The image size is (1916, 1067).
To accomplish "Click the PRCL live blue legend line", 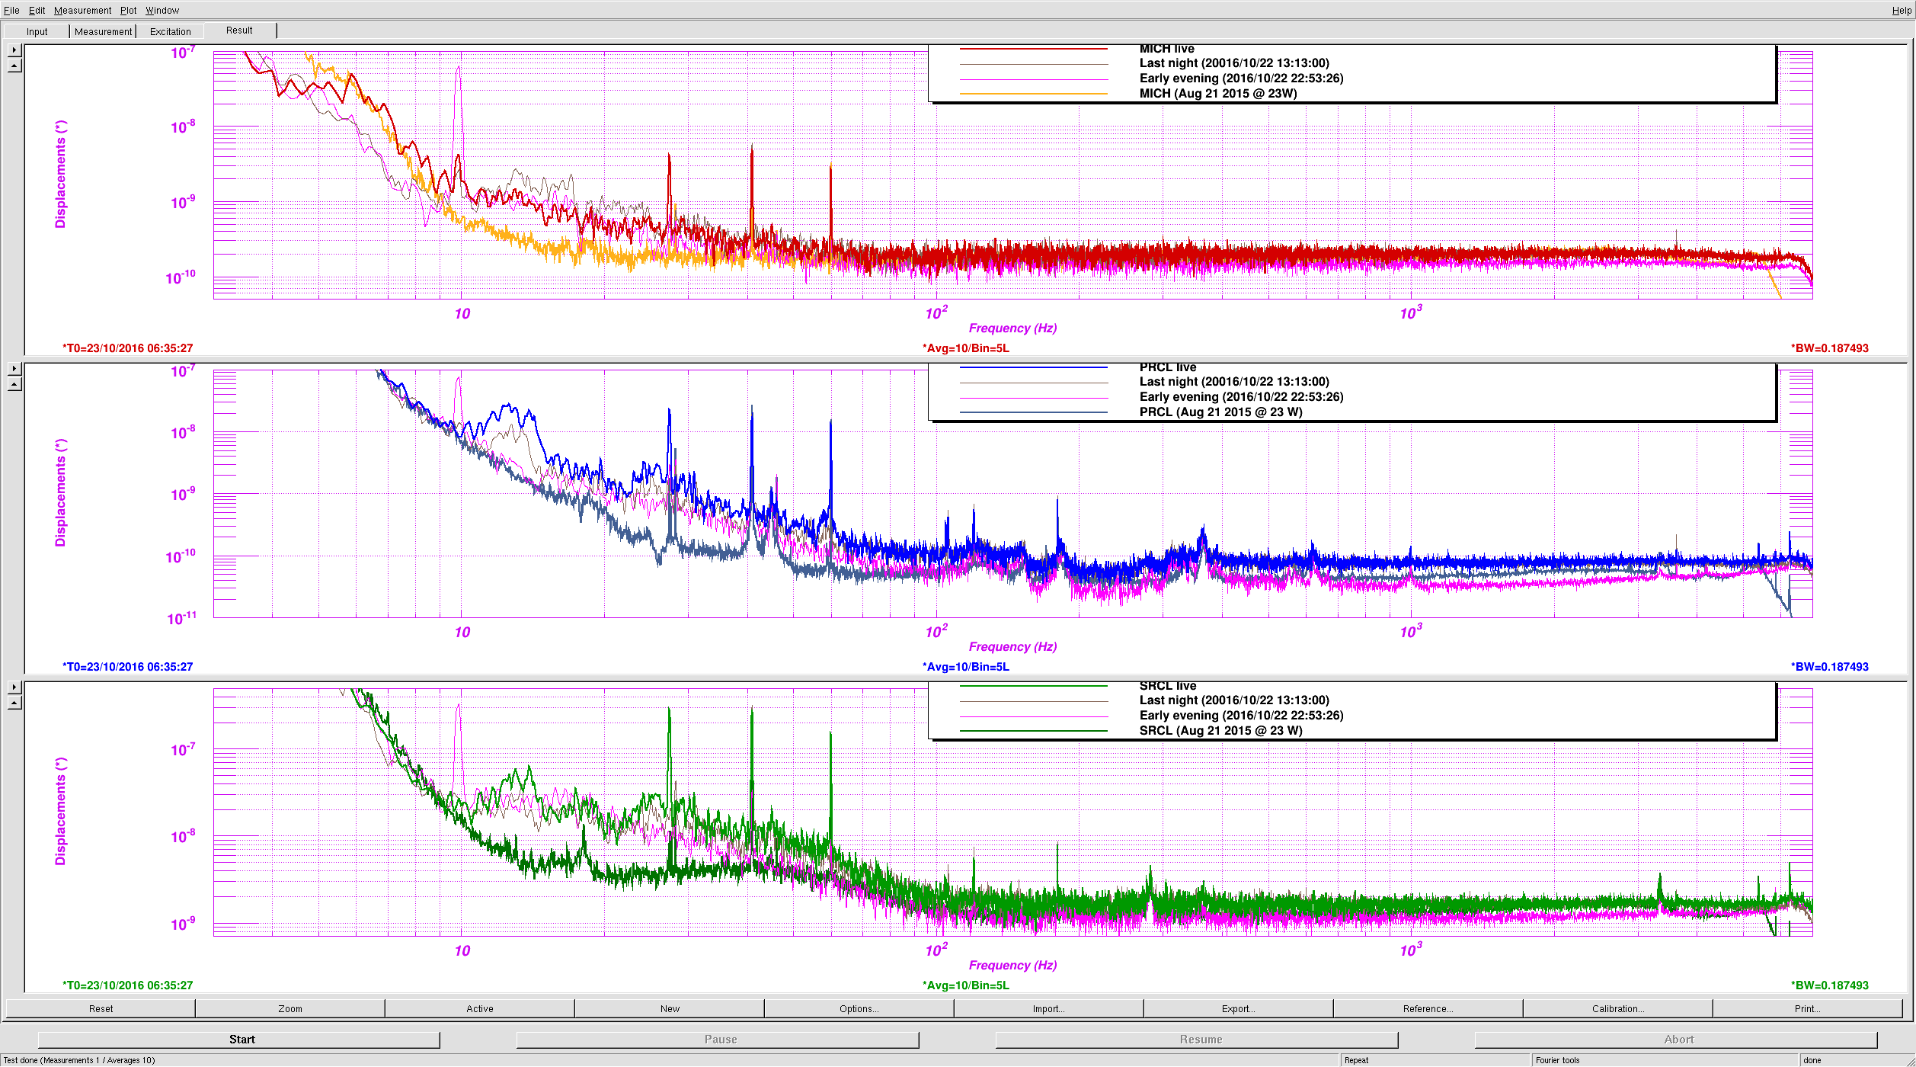I will [x=1033, y=367].
